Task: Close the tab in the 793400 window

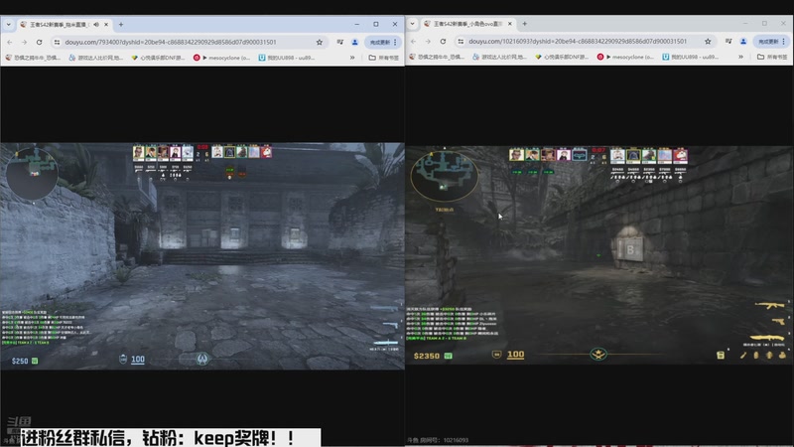Action: pos(106,24)
